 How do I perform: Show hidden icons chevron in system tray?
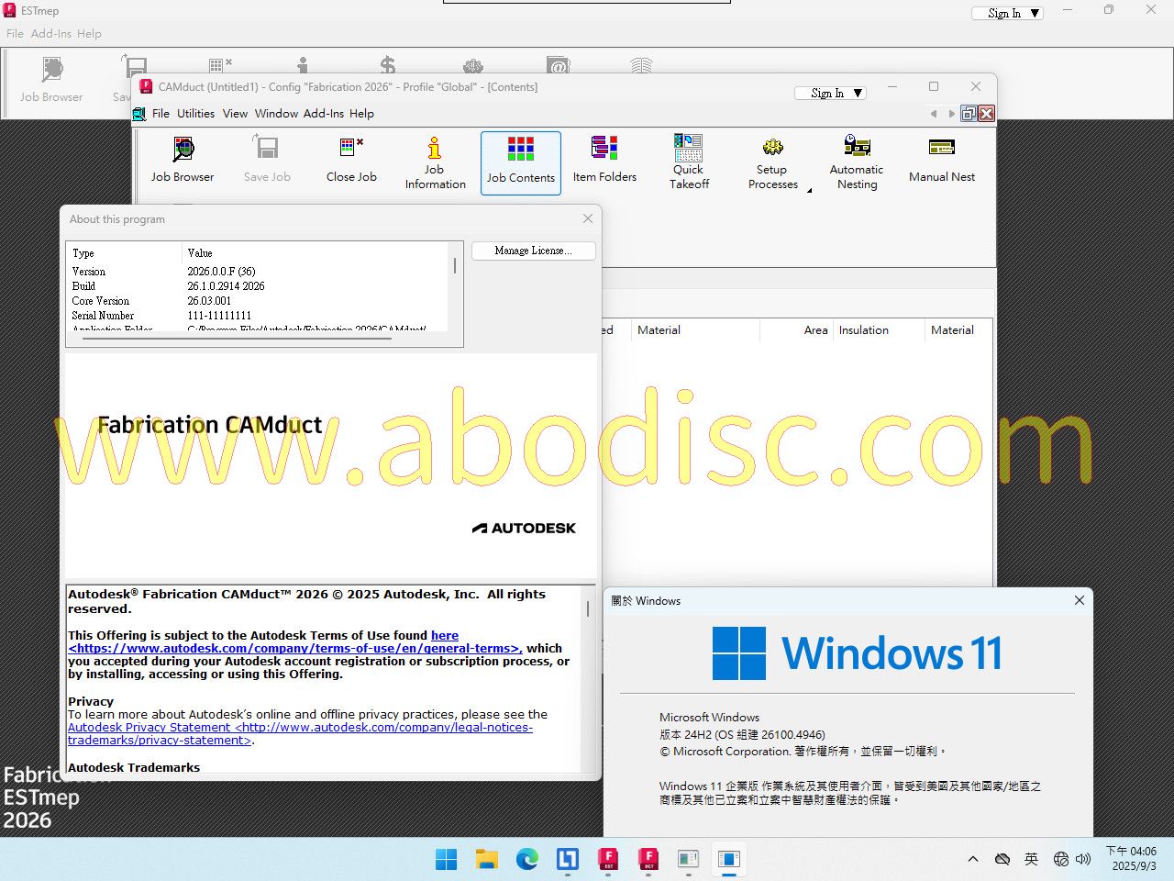(x=973, y=859)
